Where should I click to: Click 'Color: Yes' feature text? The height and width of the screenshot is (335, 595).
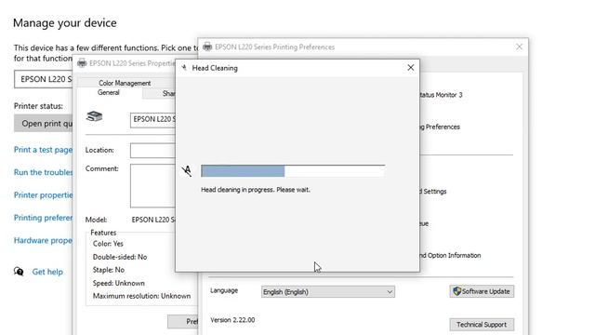[108, 244]
